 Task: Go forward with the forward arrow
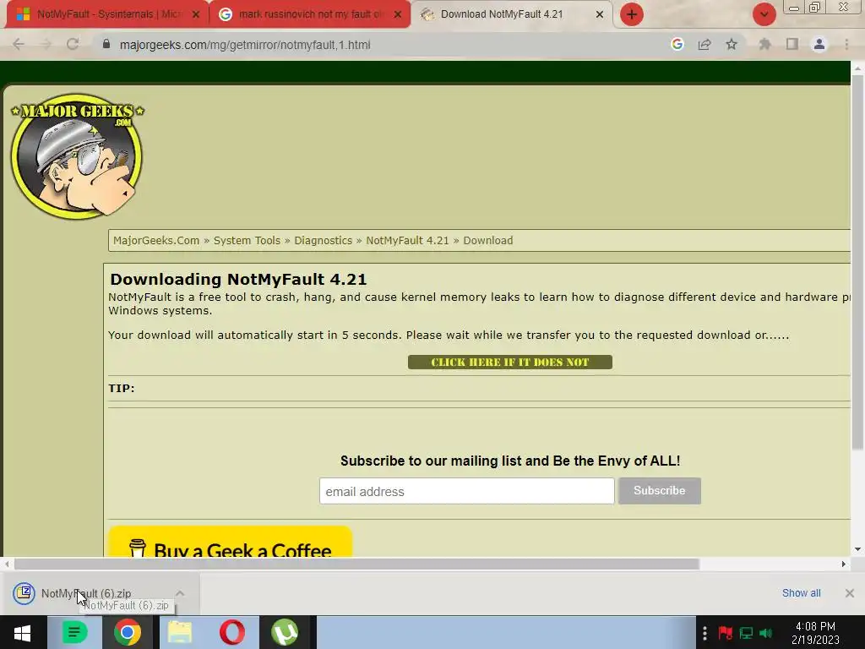46,45
